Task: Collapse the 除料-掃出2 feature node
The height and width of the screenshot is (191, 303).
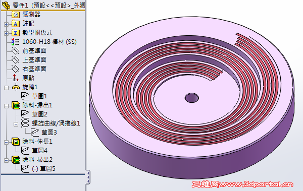Action: [6, 160]
